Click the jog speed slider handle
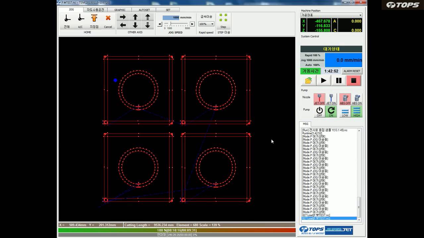 [x=171, y=24]
